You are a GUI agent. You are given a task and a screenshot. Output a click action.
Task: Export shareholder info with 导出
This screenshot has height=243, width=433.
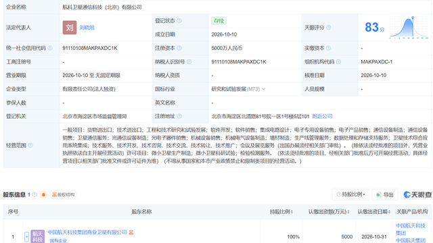pos(385,194)
